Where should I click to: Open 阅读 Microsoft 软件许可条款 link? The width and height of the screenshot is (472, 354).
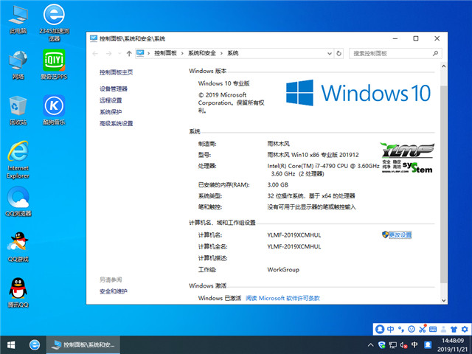282,298
